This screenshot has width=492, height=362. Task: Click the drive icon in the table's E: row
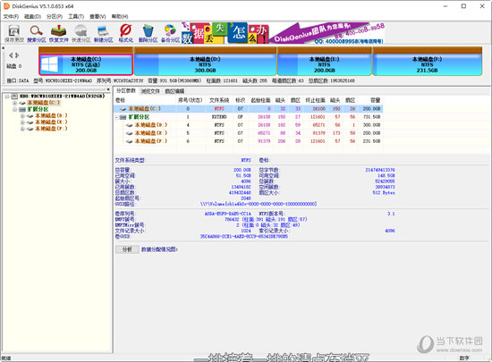130,133
